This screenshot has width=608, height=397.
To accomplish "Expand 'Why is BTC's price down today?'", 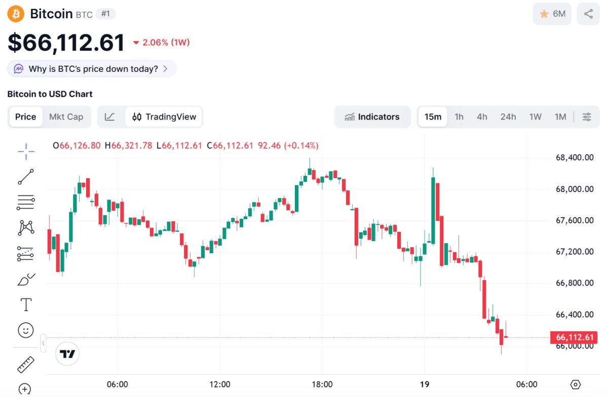I will [92, 69].
